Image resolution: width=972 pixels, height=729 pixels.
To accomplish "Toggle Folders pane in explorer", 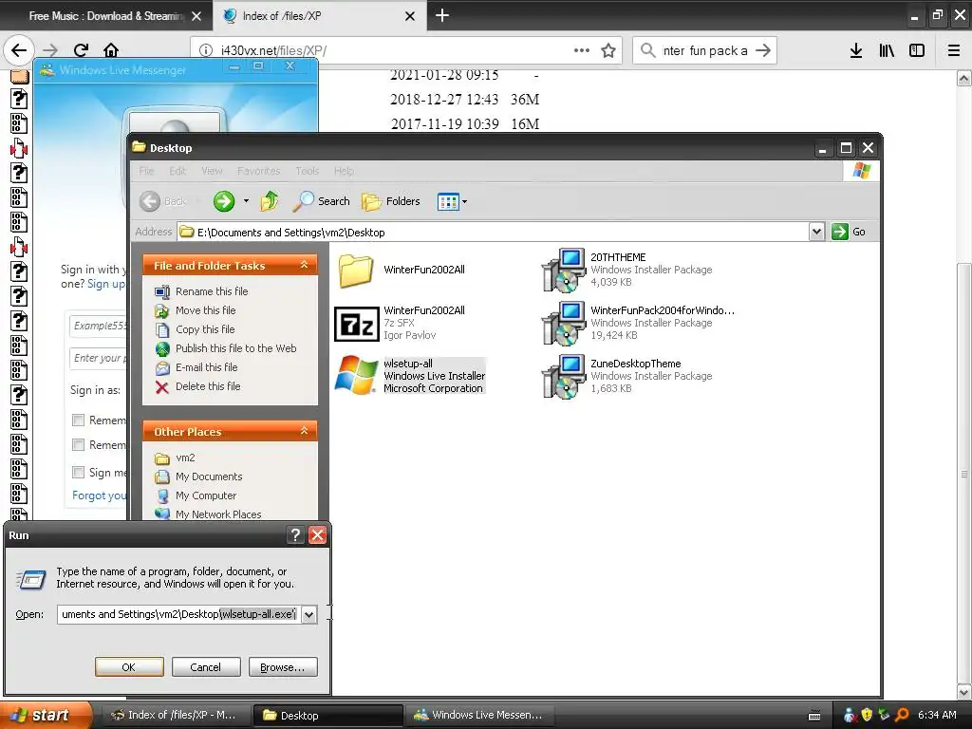I will click(x=391, y=201).
